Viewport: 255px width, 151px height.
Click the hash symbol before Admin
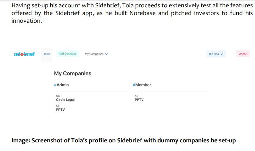click(x=55, y=85)
